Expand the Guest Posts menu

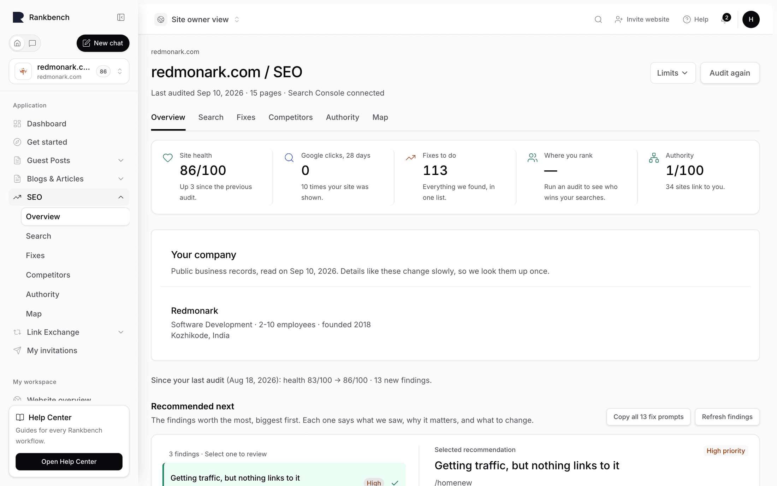(x=69, y=160)
